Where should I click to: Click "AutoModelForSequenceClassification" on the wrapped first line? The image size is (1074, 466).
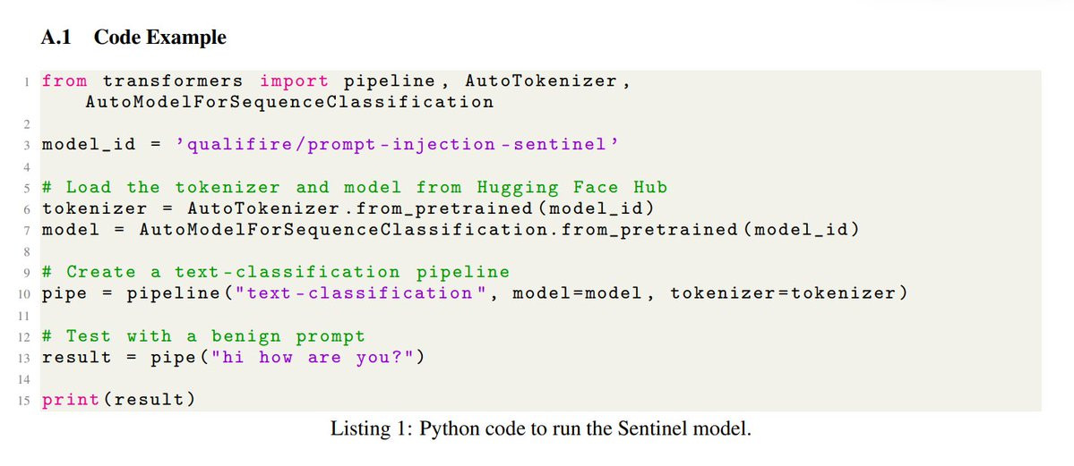click(x=288, y=102)
